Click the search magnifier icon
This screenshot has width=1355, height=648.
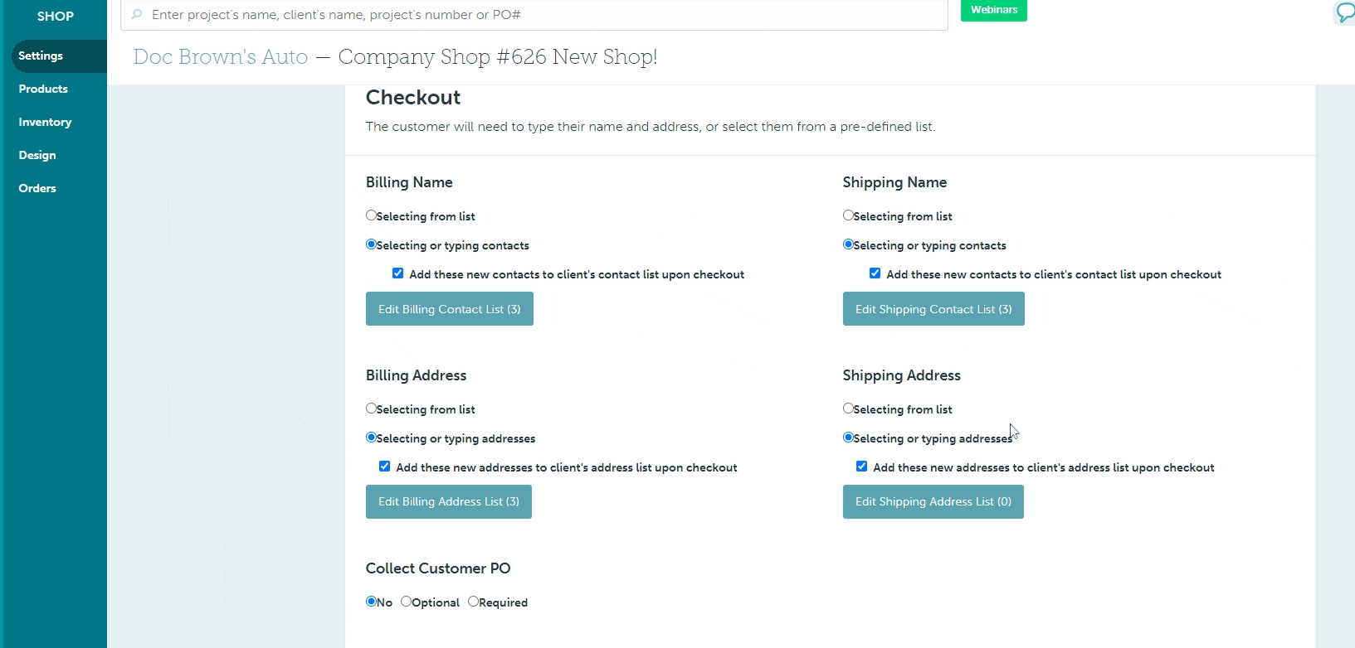coord(137,14)
